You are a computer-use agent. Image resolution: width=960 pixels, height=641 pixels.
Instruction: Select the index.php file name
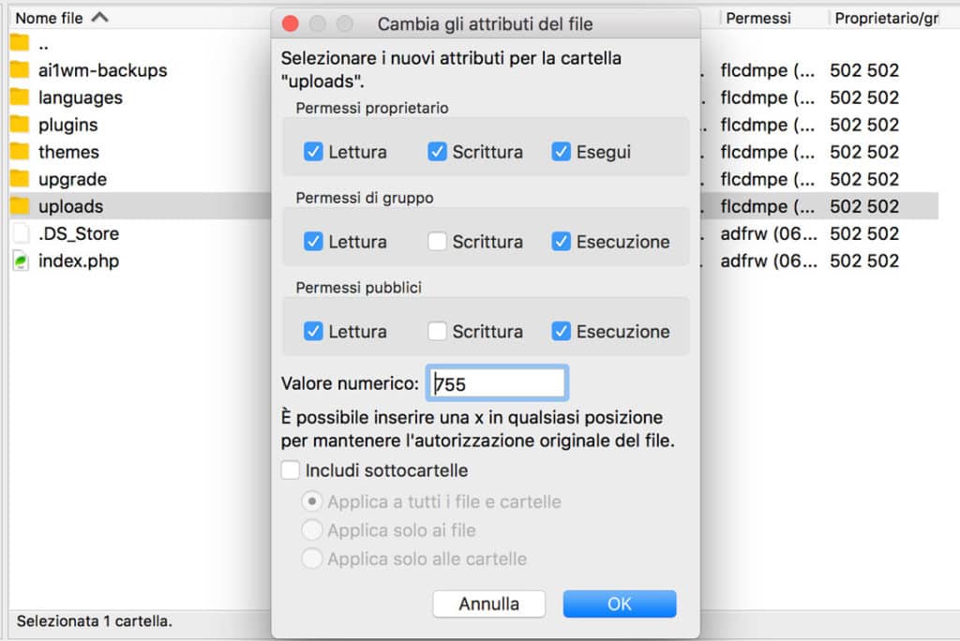79,261
